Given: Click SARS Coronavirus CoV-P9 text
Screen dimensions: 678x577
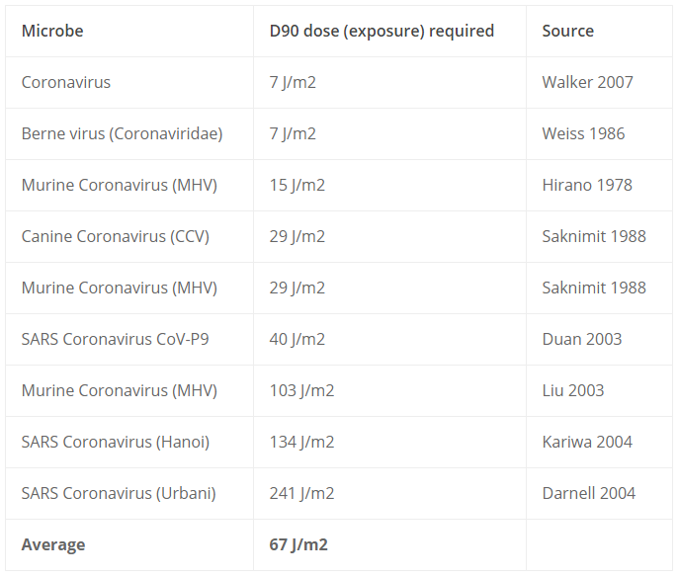Looking at the screenshot, I should point(115,339).
